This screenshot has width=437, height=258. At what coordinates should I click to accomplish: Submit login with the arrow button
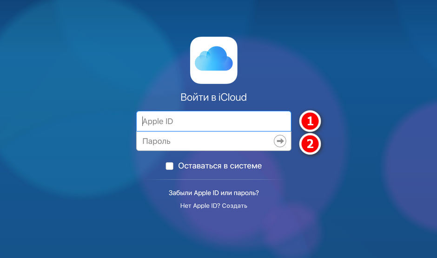pyautogui.click(x=280, y=141)
